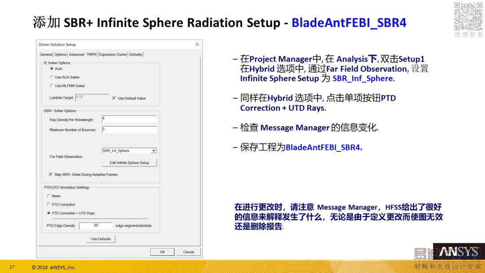The height and width of the screenshot is (273, 485).
Task: Click Edit Infinite Sphere Setup button
Action: point(129,163)
